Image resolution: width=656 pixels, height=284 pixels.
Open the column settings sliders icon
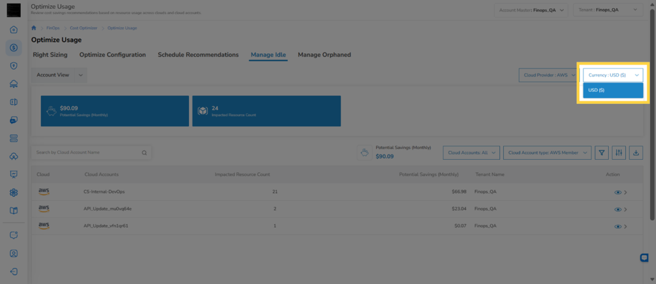[619, 153]
